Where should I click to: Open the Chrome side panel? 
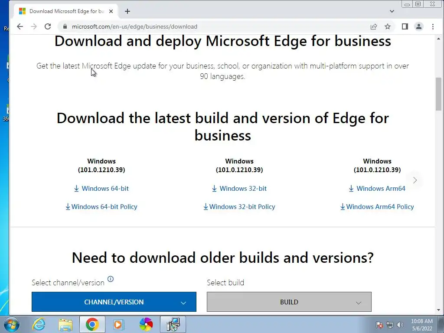pos(405,26)
